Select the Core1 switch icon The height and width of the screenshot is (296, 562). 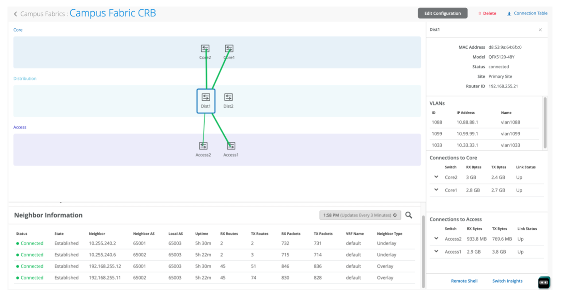(x=229, y=49)
